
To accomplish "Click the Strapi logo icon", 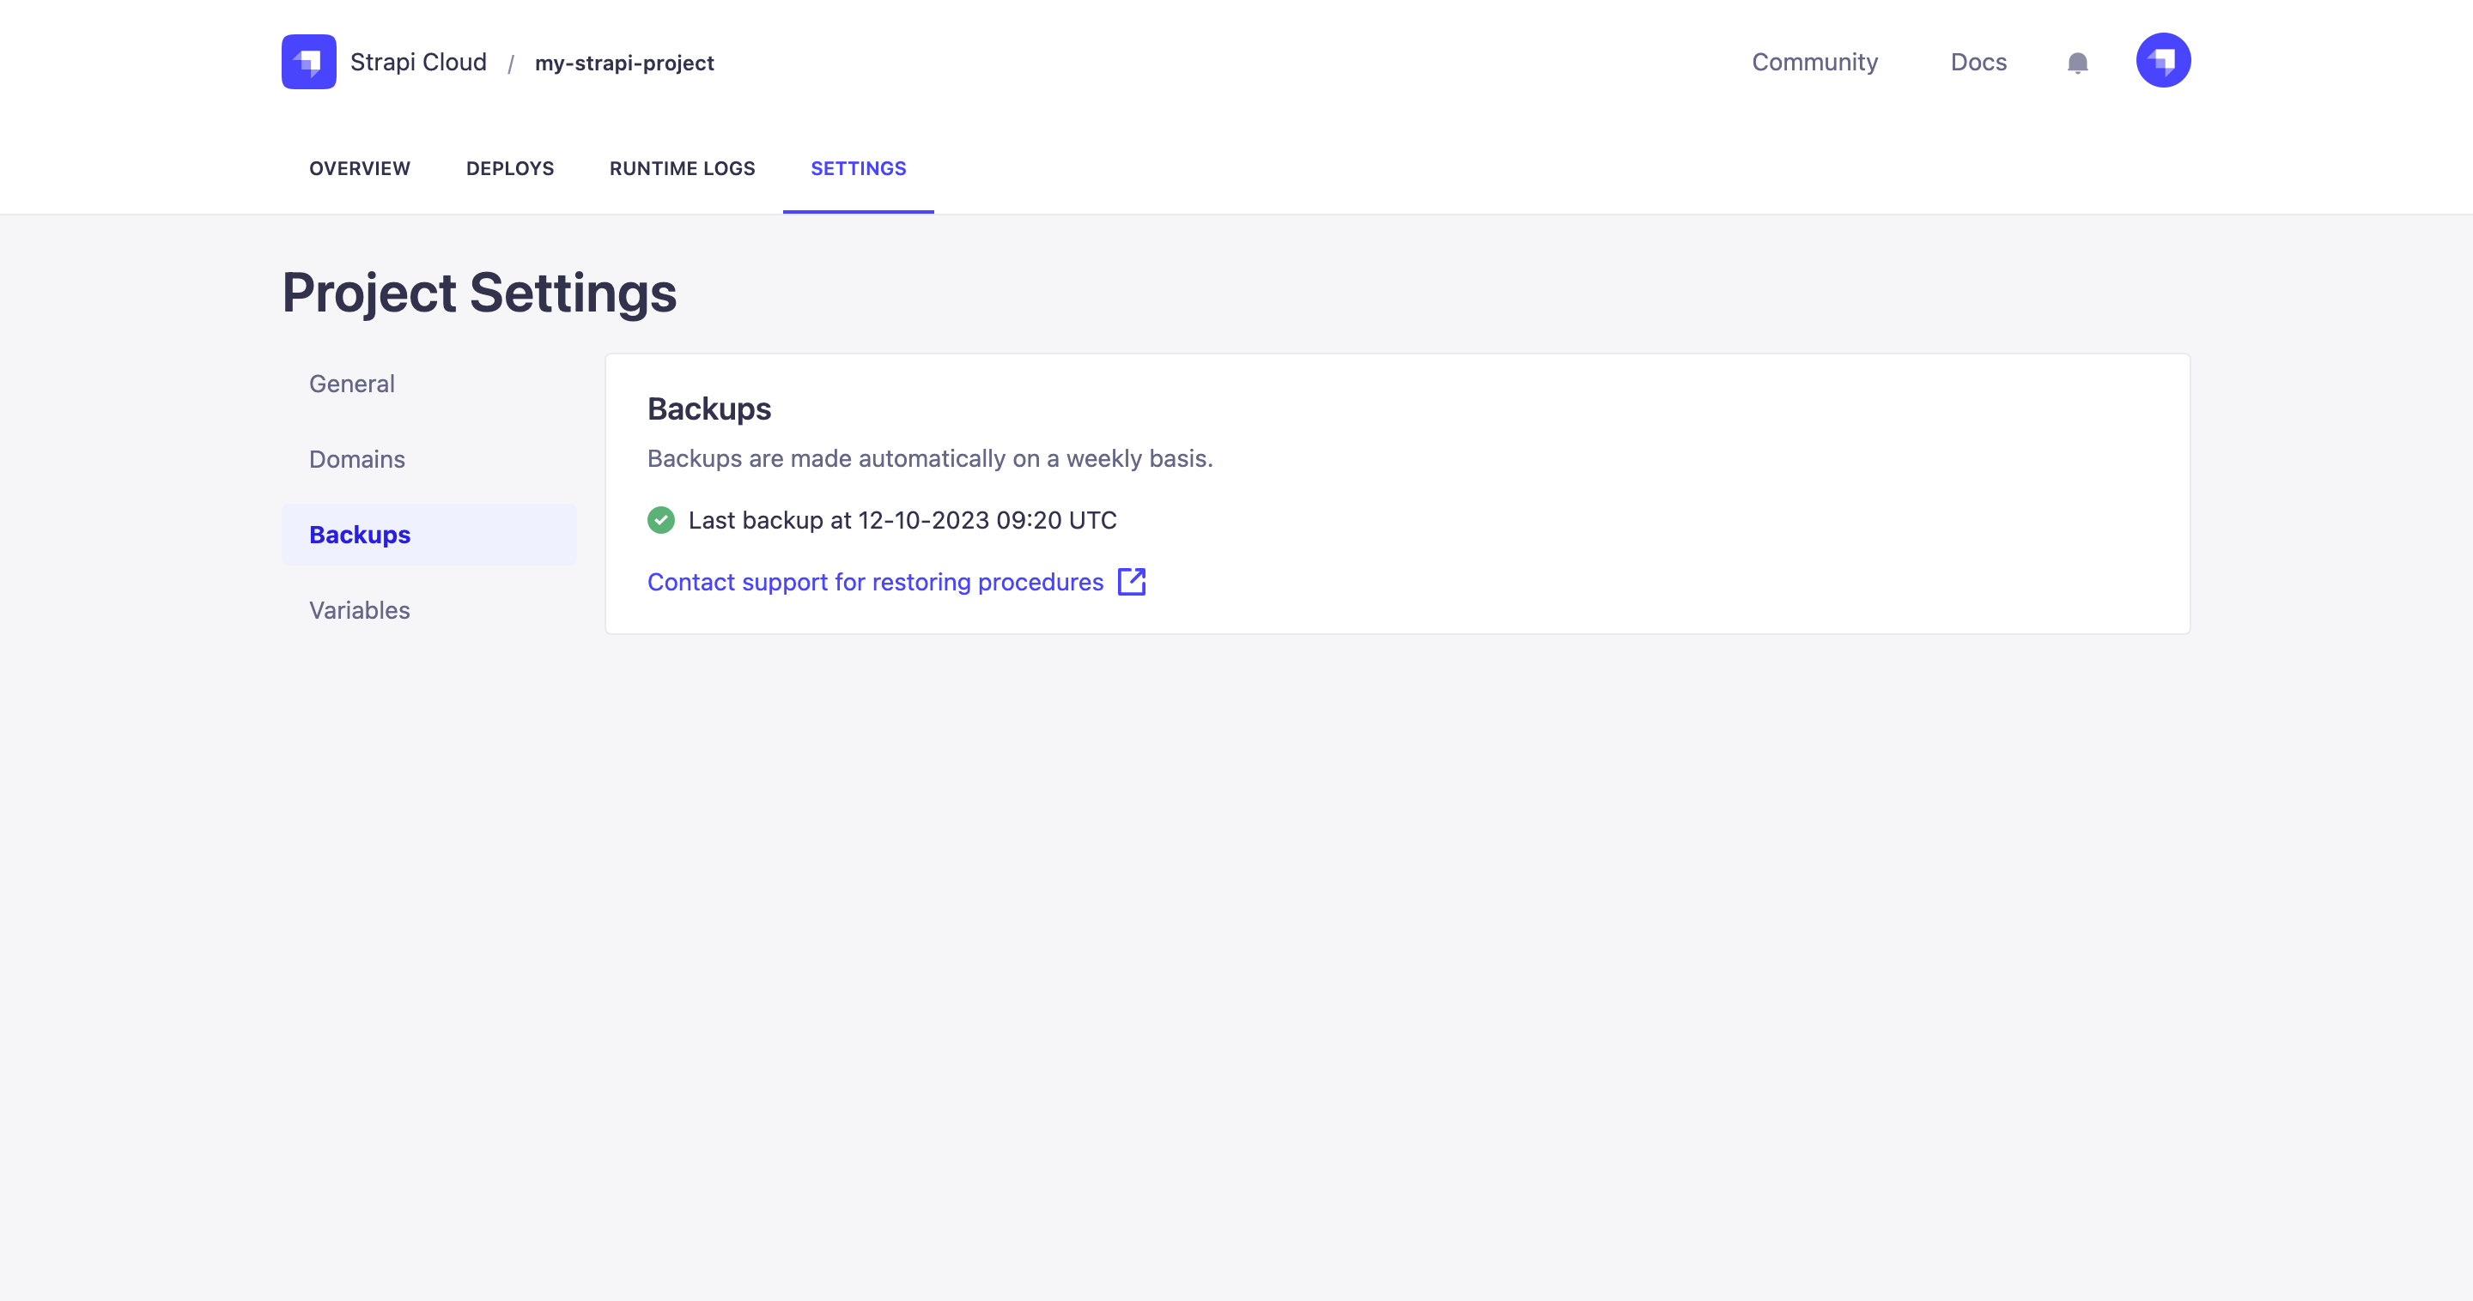I will coord(308,62).
